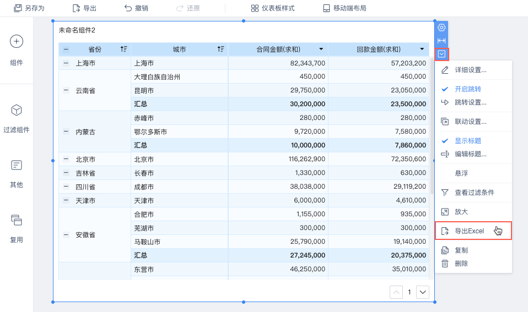Toggle the component dropdown menu arrow
The width and height of the screenshot is (528, 312).
[x=441, y=54]
